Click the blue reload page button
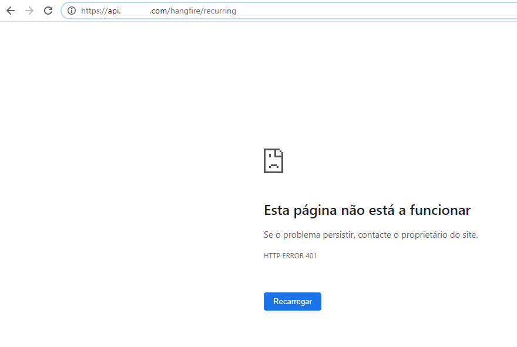The width and height of the screenshot is (517, 347). click(x=292, y=301)
